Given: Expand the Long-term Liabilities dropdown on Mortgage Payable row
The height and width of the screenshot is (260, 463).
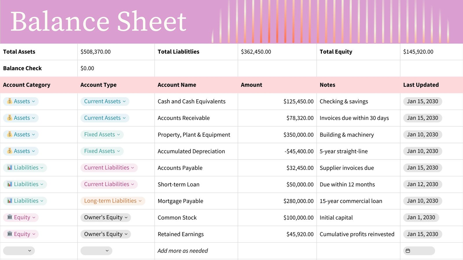Looking at the screenshot, I should click(x=140, y=201).
